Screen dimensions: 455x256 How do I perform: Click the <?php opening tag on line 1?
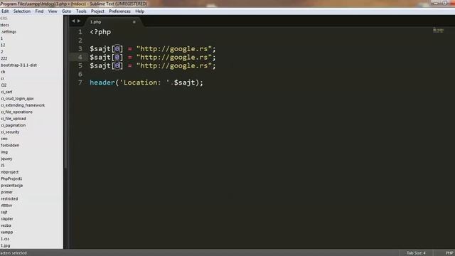pos(100,32)
